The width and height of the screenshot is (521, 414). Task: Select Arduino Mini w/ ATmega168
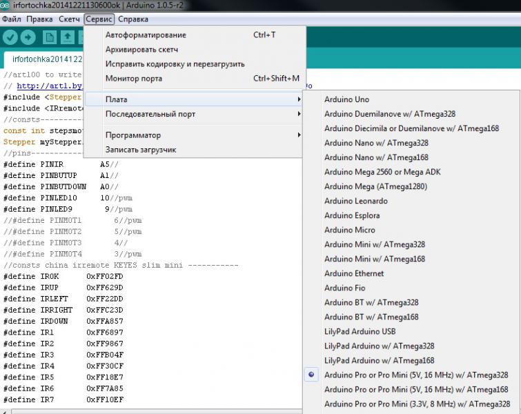pyautogui.click(x=411, y=259)
